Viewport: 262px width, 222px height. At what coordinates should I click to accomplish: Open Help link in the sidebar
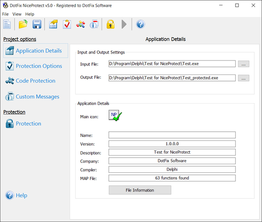pyautogui.click(x=16, y=195)
